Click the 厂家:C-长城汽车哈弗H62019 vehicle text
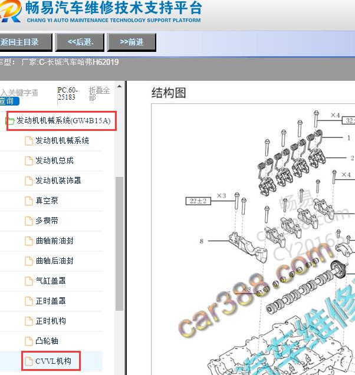This screenshot has width=355, height=375. (x=70, y=63)
